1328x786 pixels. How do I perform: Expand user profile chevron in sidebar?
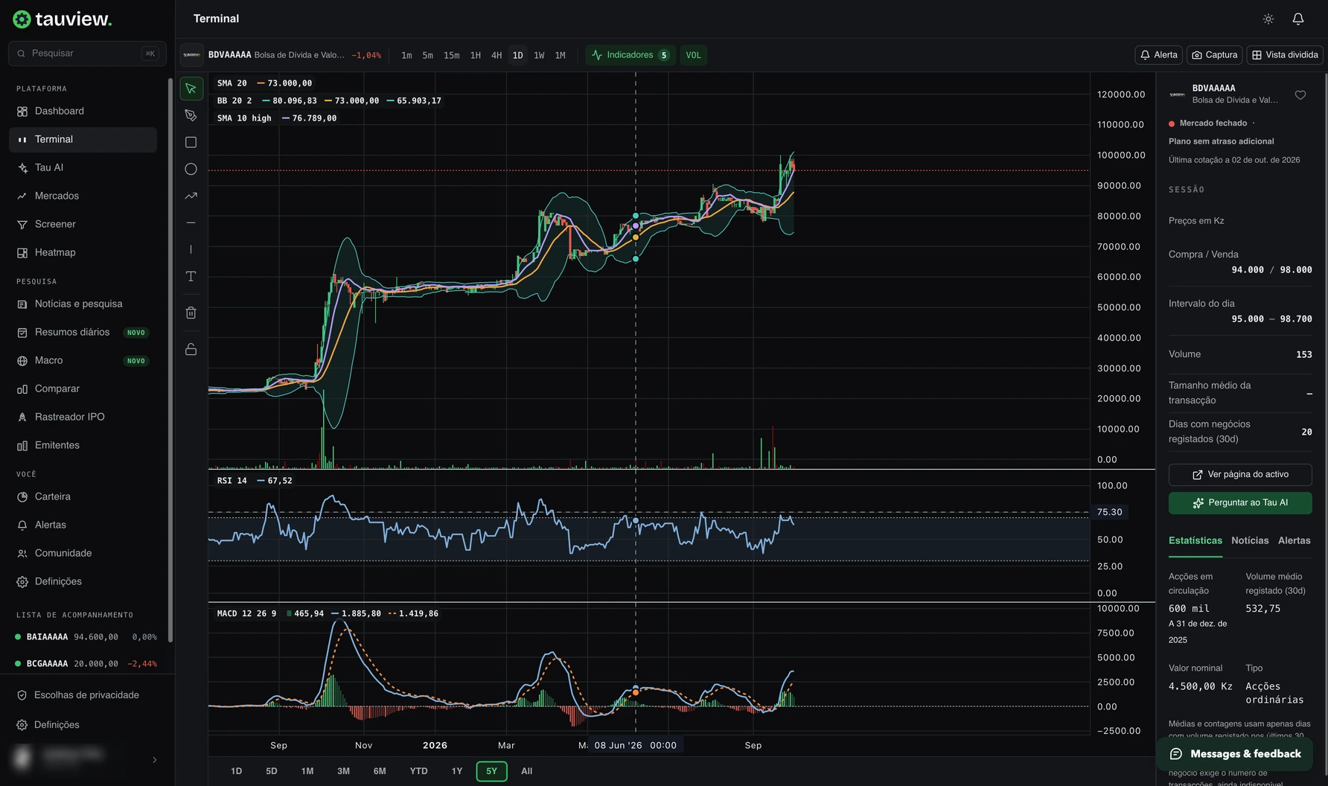155,760
